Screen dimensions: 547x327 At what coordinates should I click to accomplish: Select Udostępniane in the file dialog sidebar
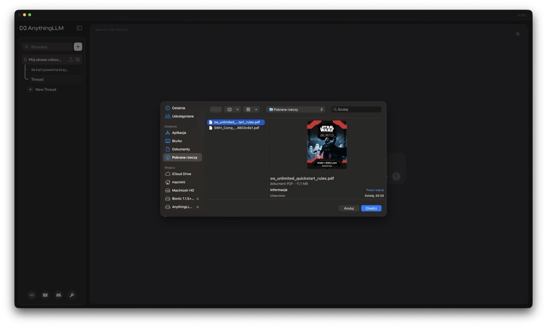182,116
